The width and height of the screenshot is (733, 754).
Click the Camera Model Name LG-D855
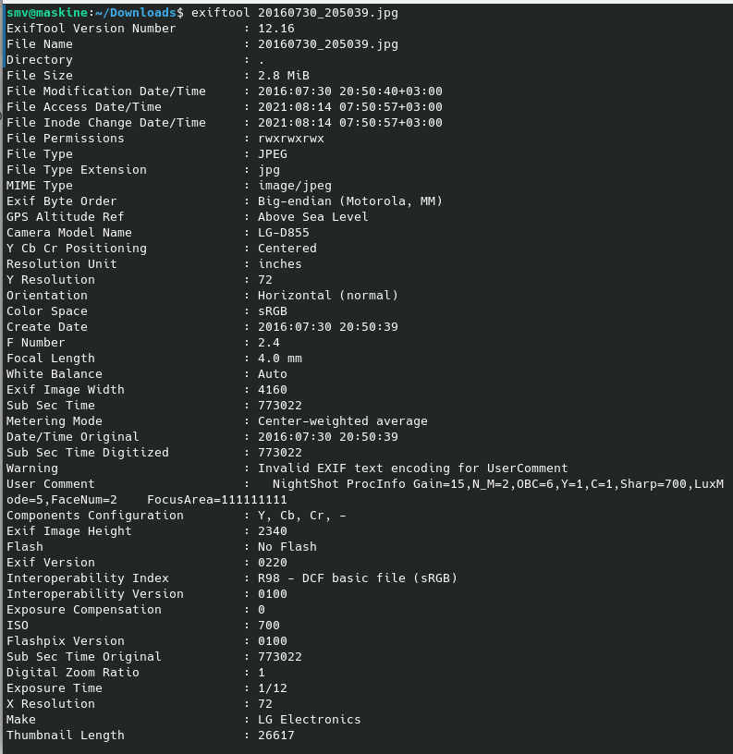pyautogui.click(x=284, y=233)
